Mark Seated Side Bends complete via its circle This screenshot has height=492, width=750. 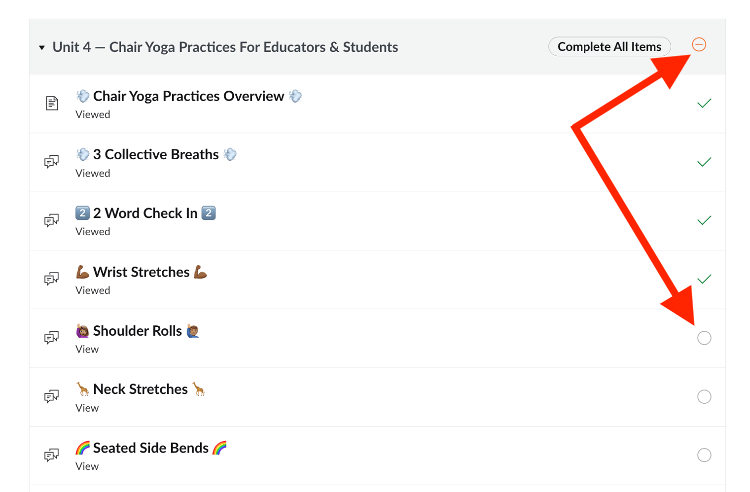click(x=704, y=455)
